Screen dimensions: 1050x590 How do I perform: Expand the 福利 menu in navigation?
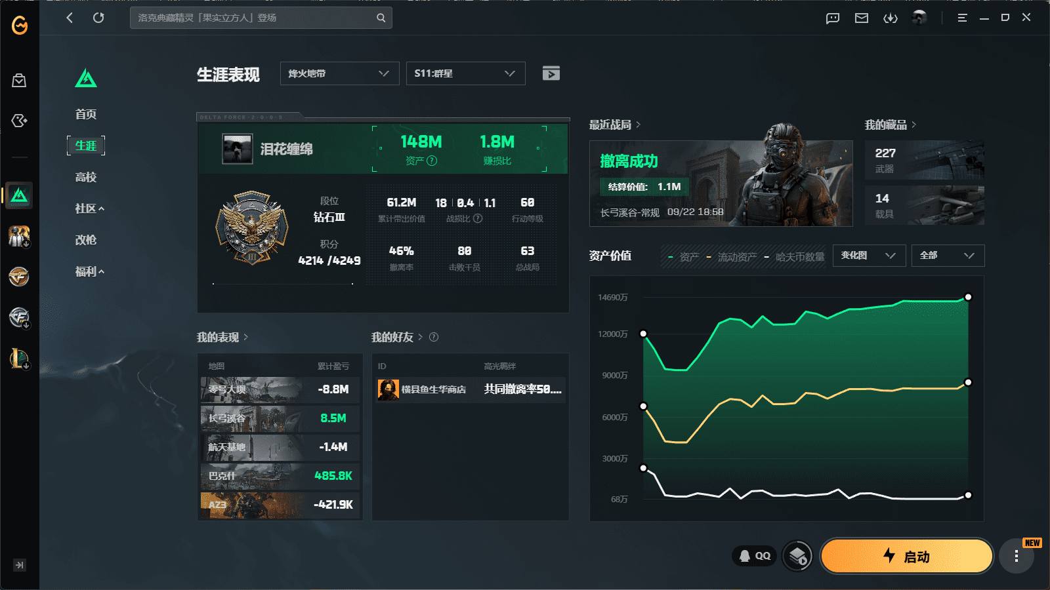coord(90,271)
